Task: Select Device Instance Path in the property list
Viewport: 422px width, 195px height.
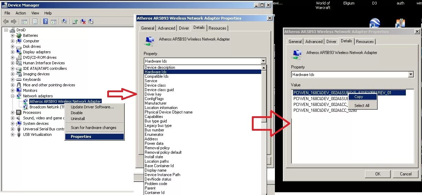Action: tap(203, 175)
